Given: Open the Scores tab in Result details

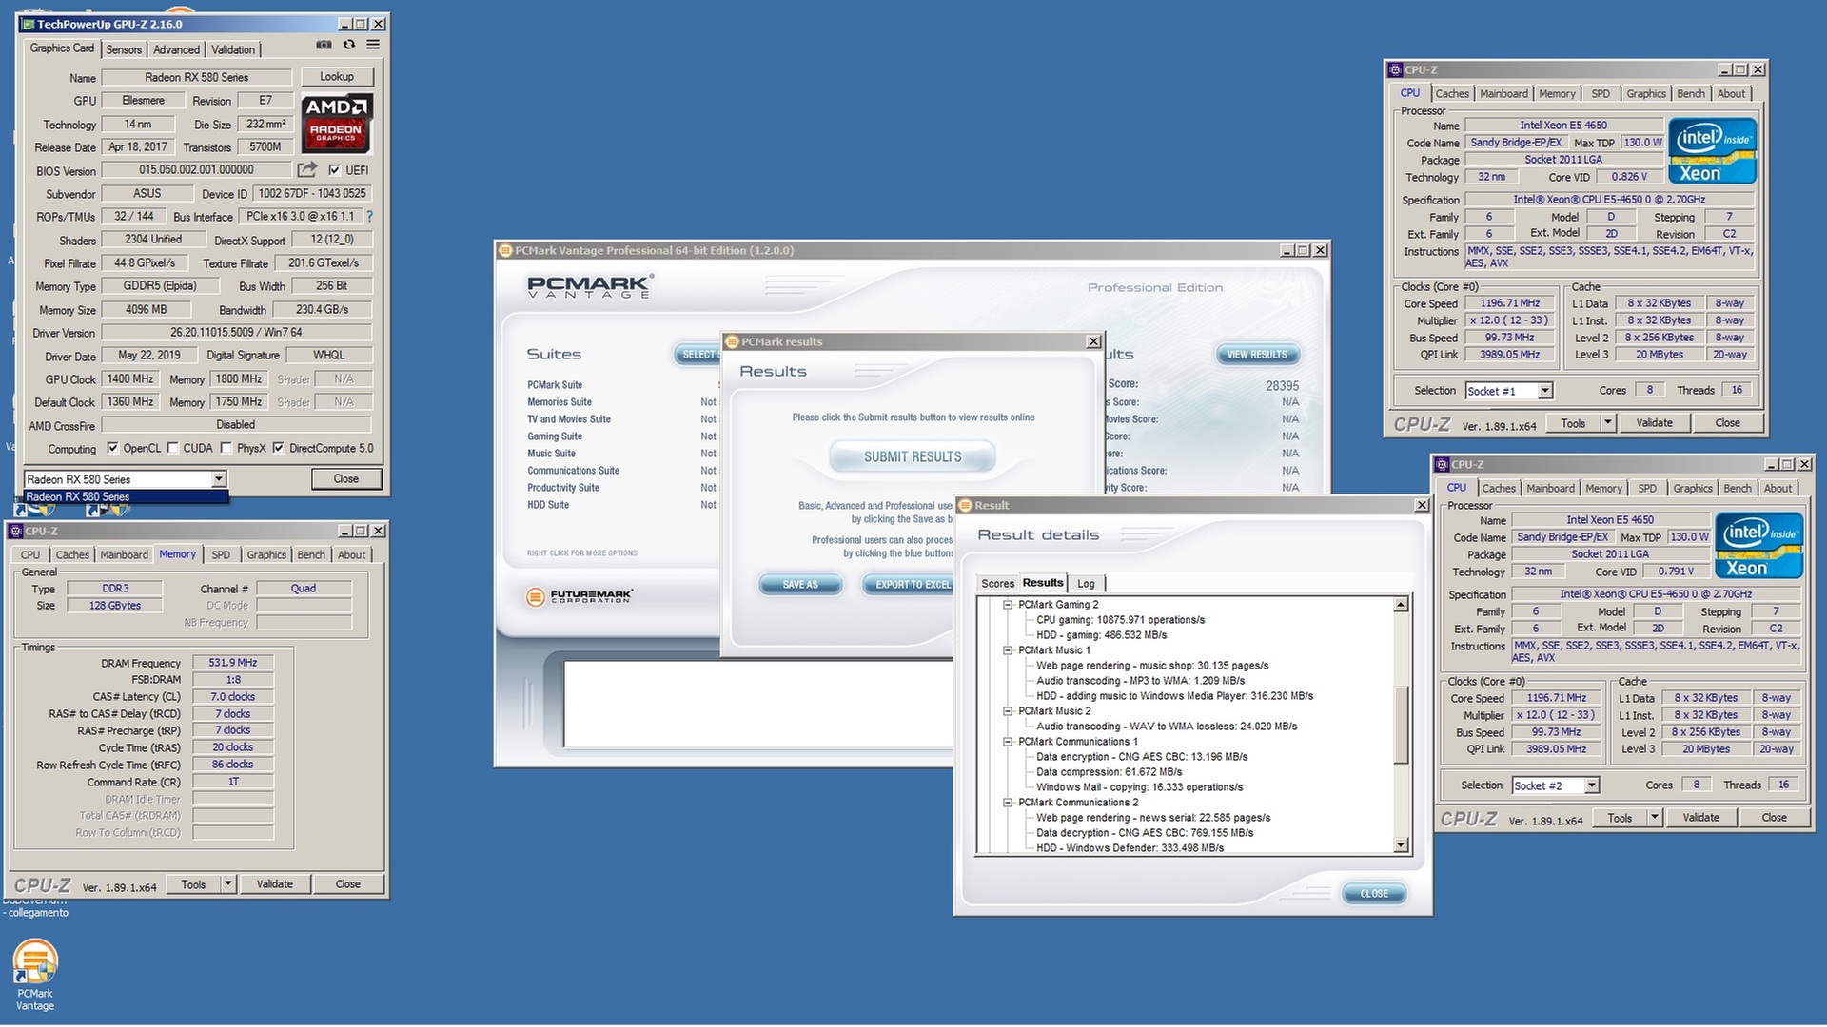Looking at the screenshot, I should point(997,584).
